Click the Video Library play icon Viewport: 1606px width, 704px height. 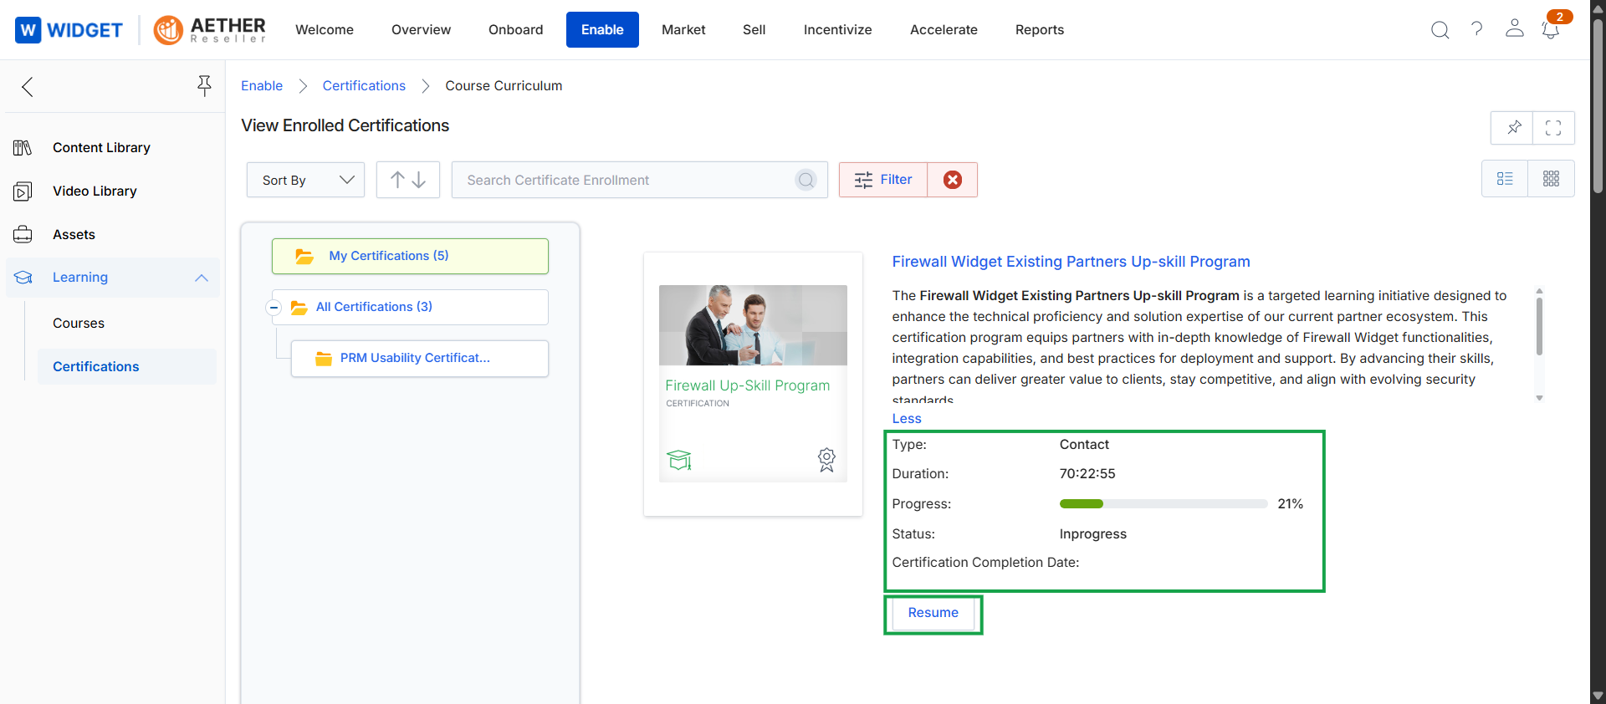(23, 191)
